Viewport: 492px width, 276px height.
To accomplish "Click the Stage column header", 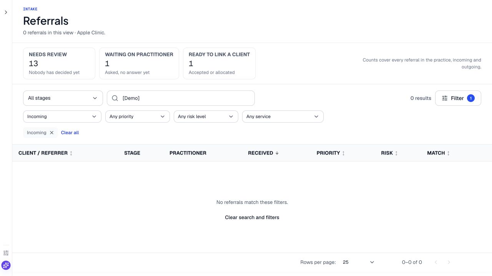I will point(132,153).
